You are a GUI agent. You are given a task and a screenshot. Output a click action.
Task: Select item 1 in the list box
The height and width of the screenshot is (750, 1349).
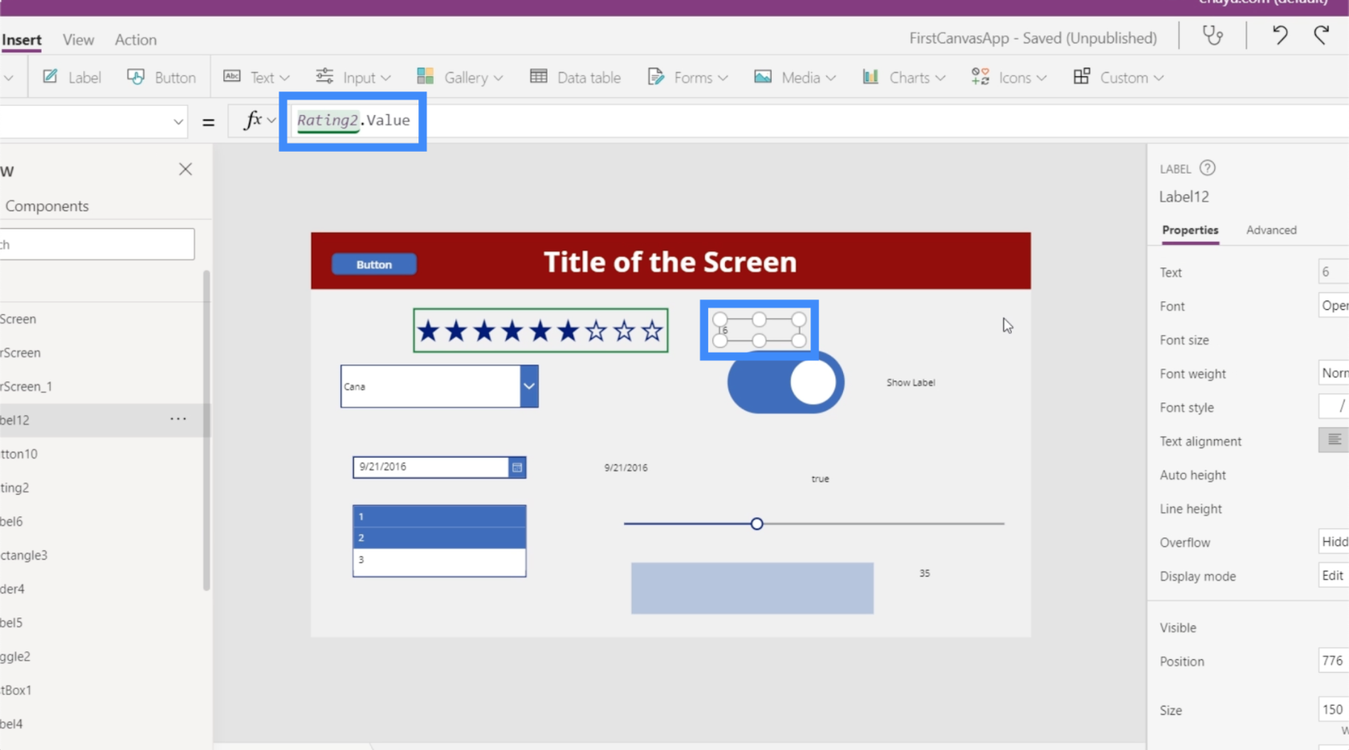click(x=439, y=516)
